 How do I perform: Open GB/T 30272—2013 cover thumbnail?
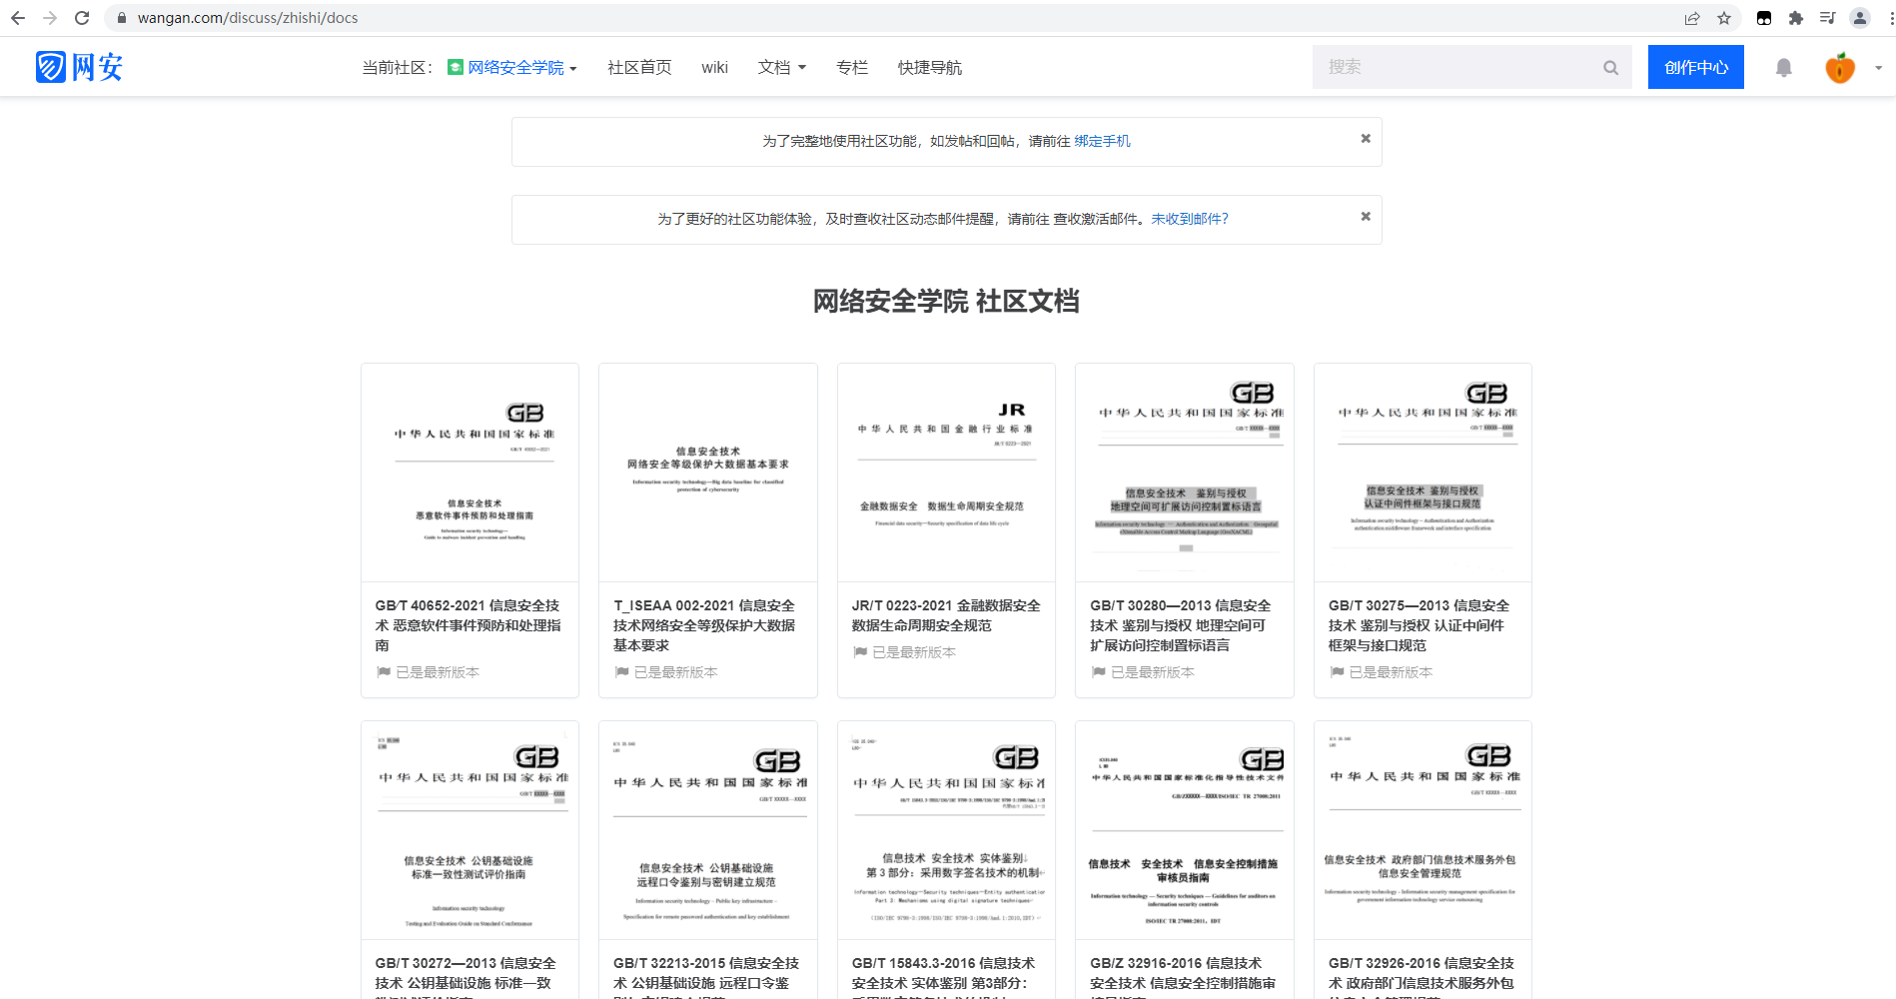470,830
